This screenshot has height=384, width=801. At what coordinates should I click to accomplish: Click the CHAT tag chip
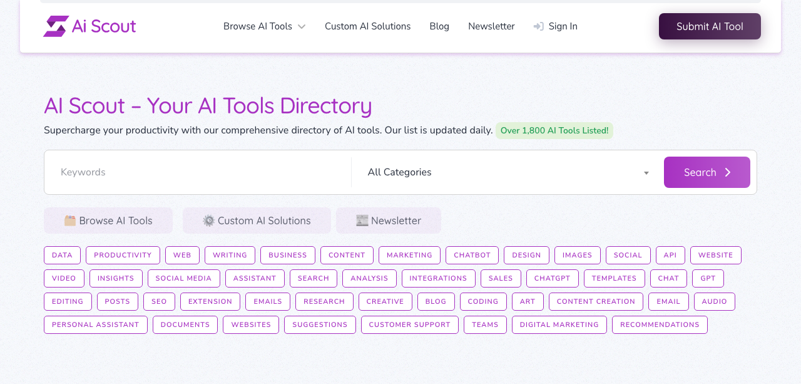point(668,278)
